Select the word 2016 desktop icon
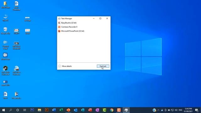 tap(5, 83)
